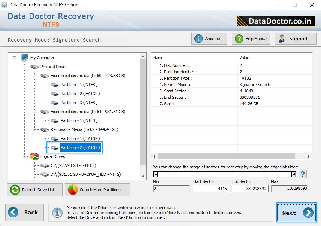The image size is (321, 226).
Task: Click inside the Start Sector field
Action: click(x=211, y=189)
